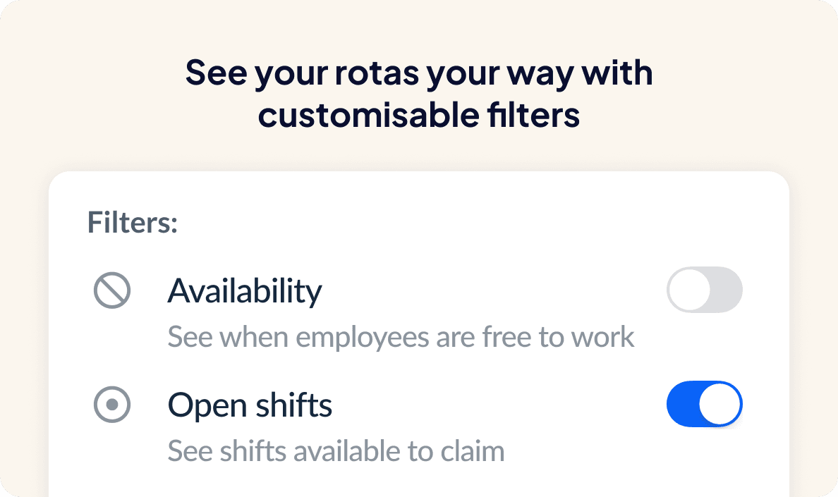This screenshot has height=497, width=838.
Task: Disable the Open shifts toggle switch
Action: [705, 404]
